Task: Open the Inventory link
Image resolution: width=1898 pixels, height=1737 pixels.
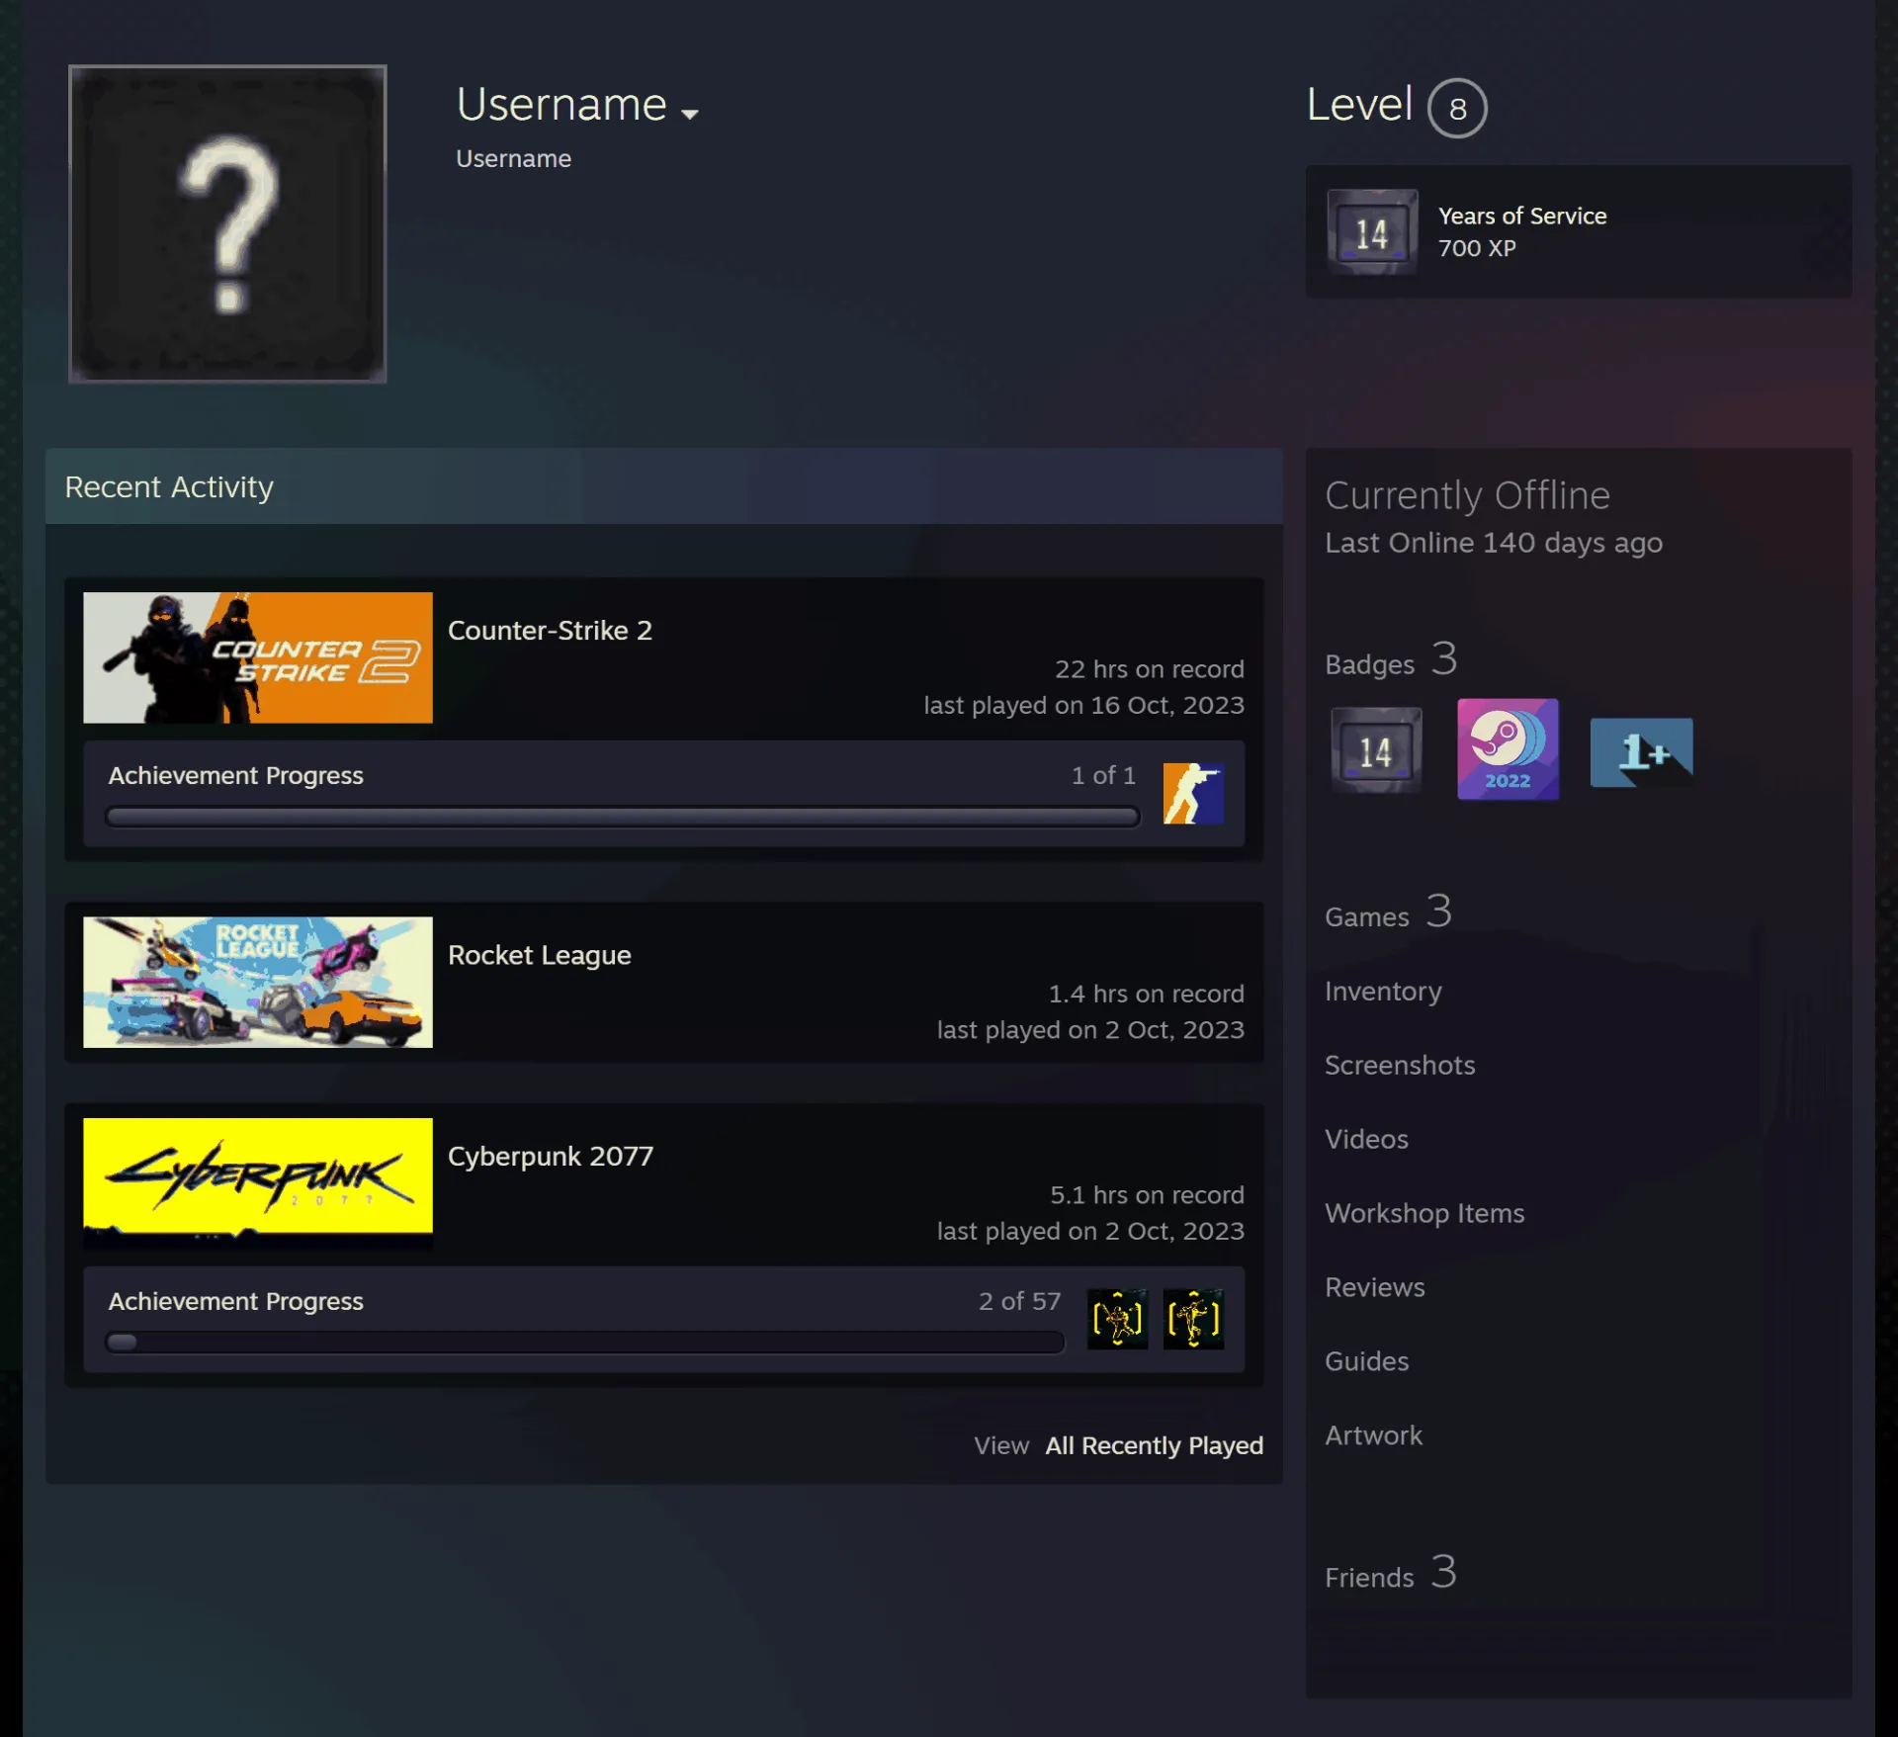Action: click(1383, 991)
